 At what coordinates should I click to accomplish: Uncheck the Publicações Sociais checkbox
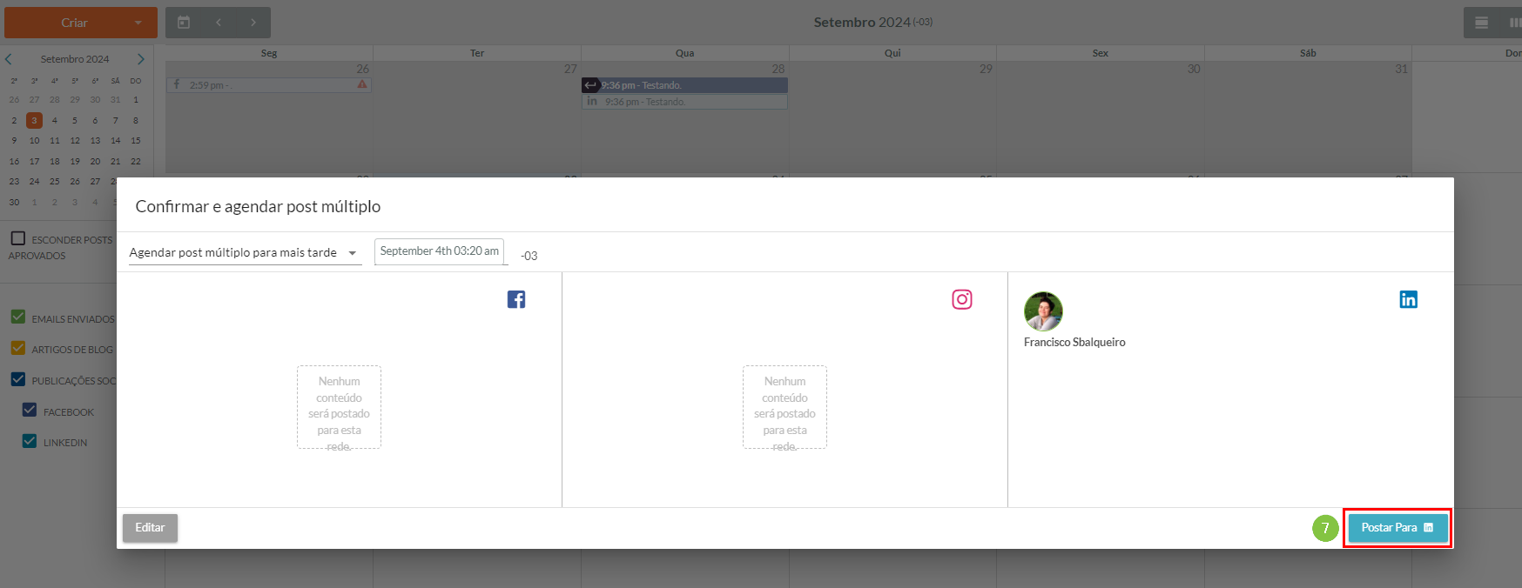[x=17, y=379]
